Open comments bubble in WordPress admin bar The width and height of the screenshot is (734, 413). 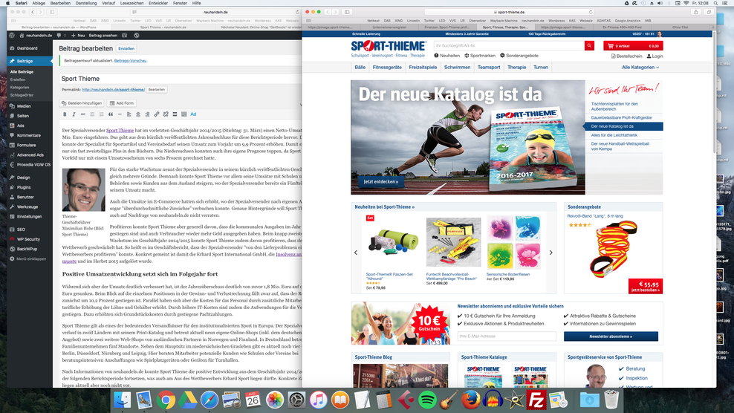[x=59, y=35]
